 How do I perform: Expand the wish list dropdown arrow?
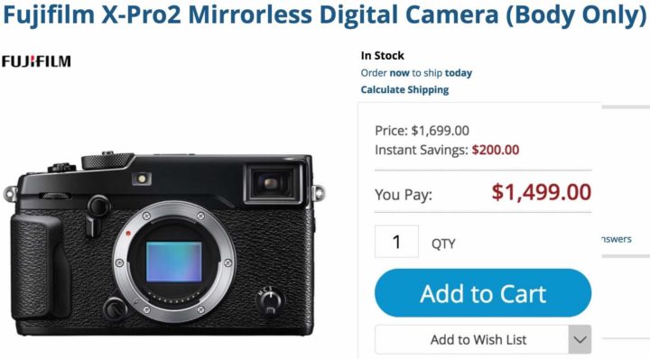point(580,339)
